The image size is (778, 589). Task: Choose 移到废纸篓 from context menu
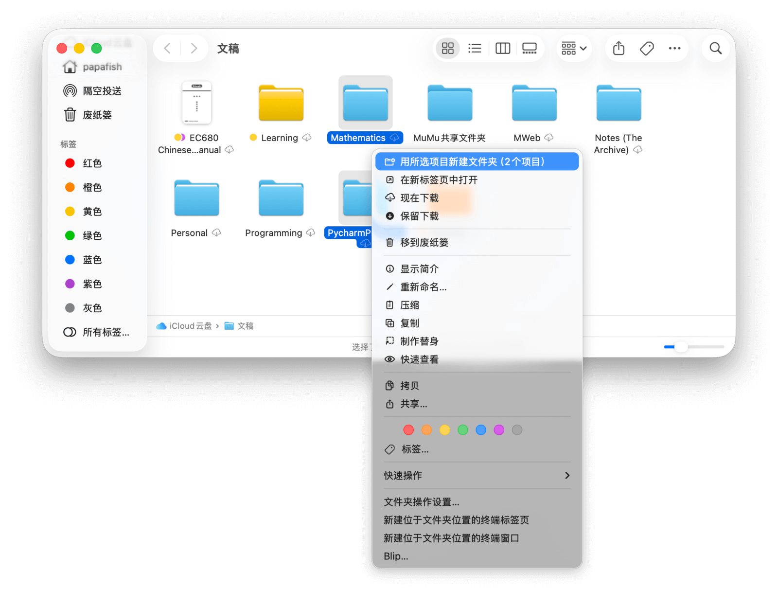click(x=424, y=242)
